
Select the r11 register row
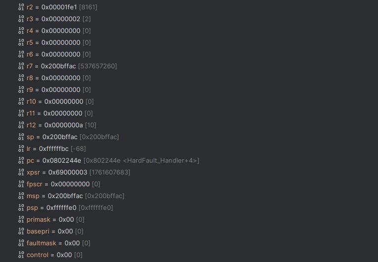(60, 113)
